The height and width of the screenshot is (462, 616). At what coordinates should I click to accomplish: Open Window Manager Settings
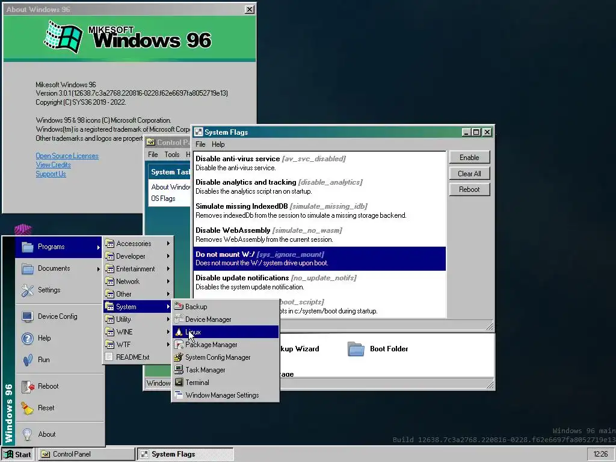226,395
